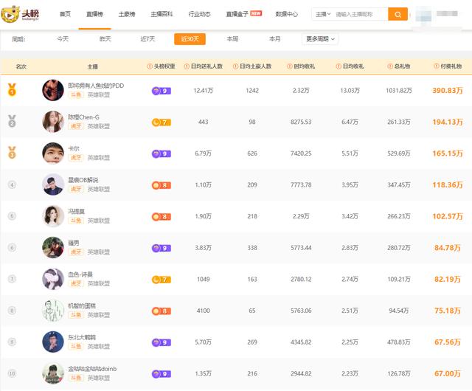Open streamer name 星痕OB解说
The height and width of the screenshot is (391, 472).
tap(83, 180)
